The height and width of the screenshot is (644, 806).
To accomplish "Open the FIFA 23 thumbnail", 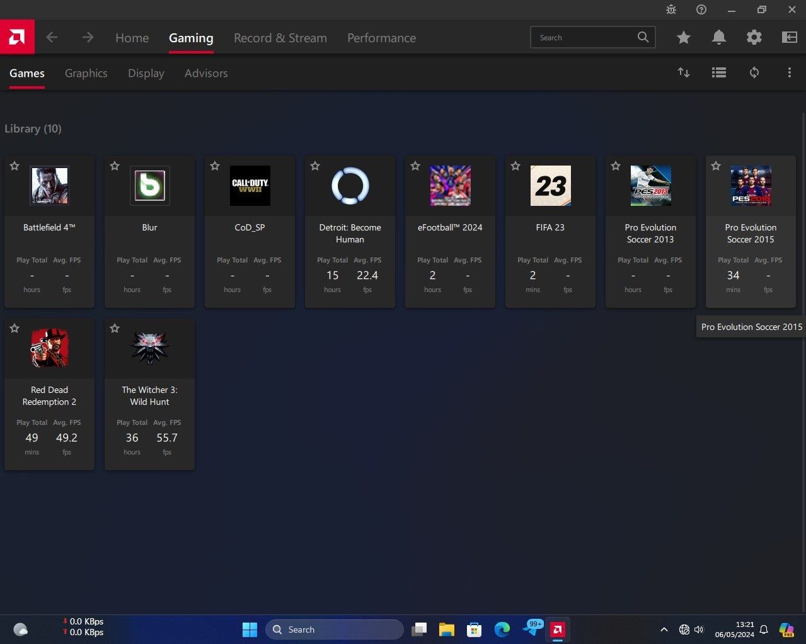I will click(x=550, y=186).
